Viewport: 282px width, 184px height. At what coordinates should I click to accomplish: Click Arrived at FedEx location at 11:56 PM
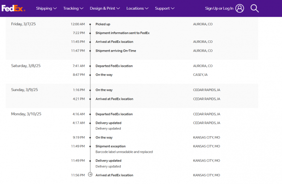tap(114, 175)
